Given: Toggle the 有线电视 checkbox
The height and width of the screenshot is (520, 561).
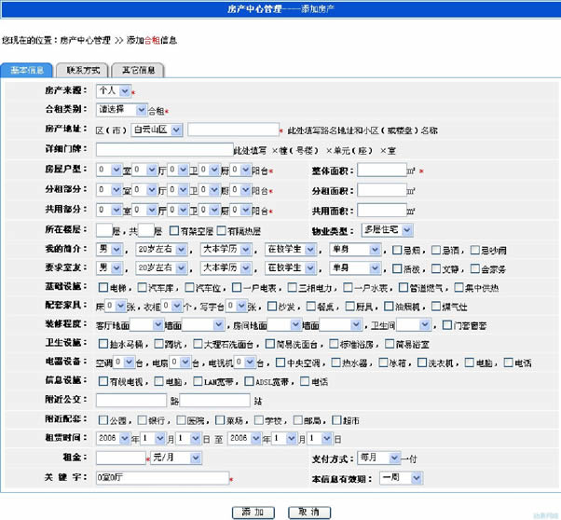Looking at the screenshot, I should tap(102, 381).
